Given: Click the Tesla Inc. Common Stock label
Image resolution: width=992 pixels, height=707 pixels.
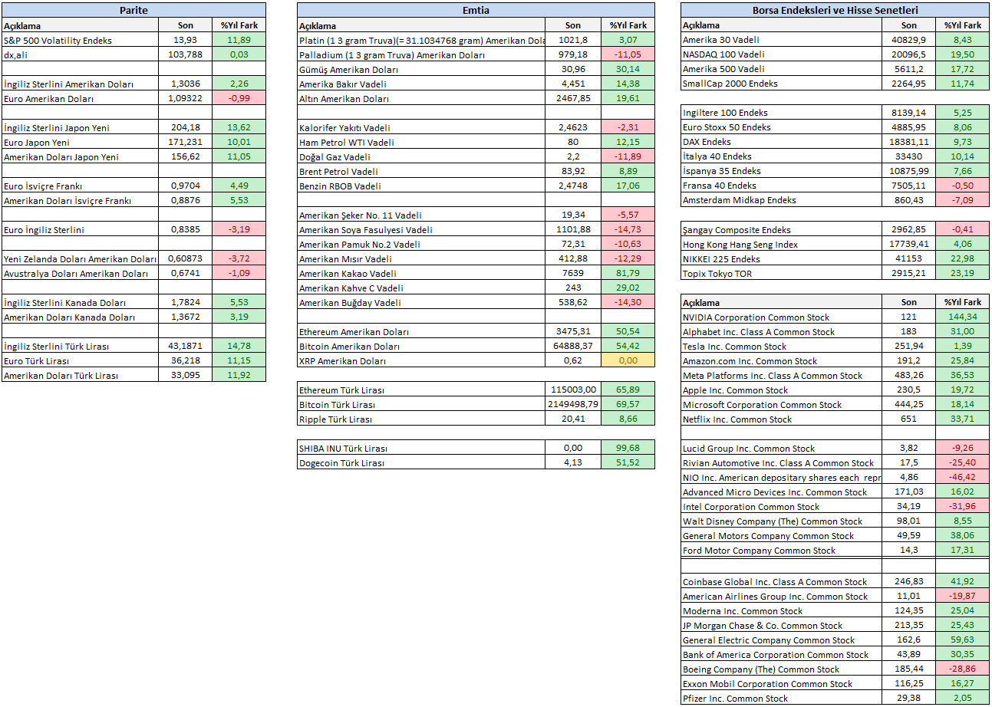Looking at the screenshot, I should (781, 346).
